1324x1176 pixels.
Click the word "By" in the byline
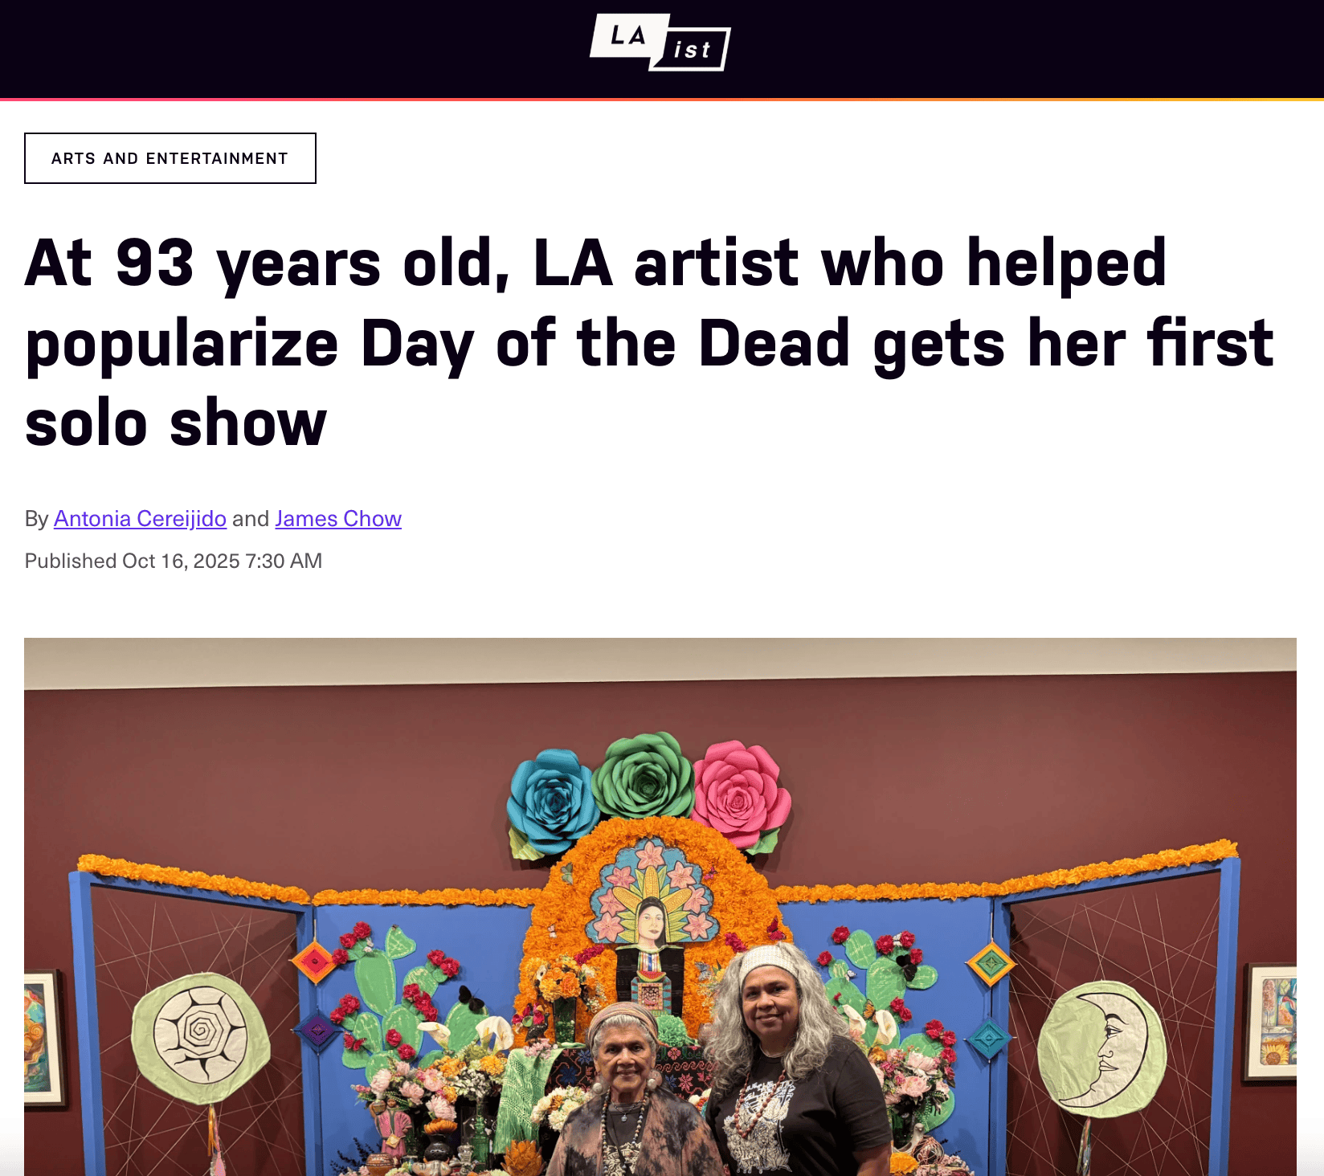36,519
